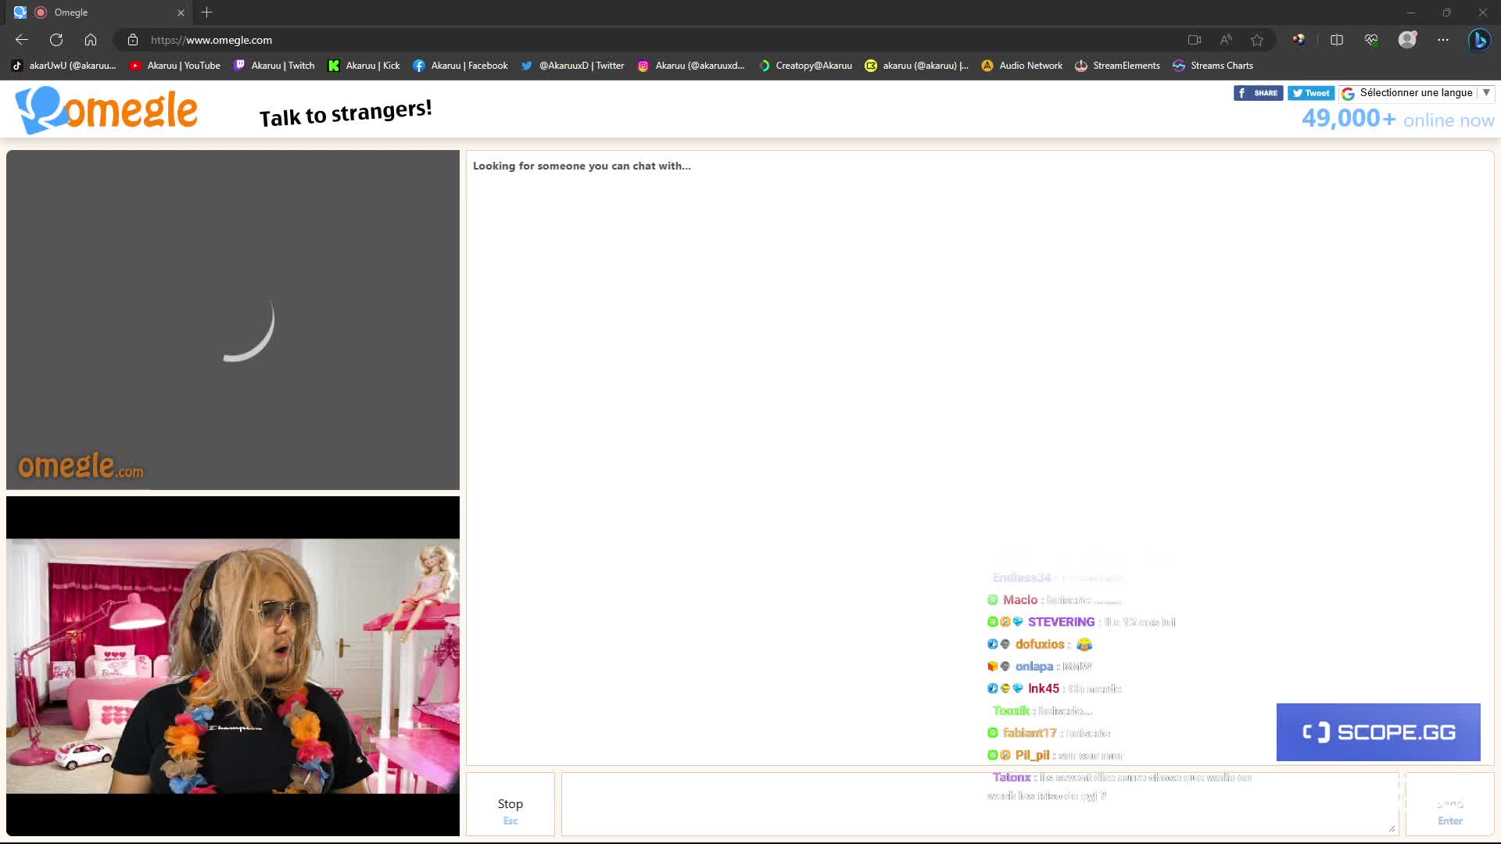Click inside the chat message text box
1501x844 pixels.
coord(782,803)
